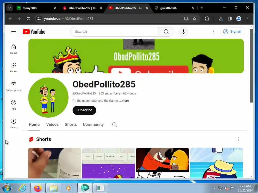Viewport: 258px width, 193px height.
Task: Open Shorts from the sidebar
Action: point(14,68)
